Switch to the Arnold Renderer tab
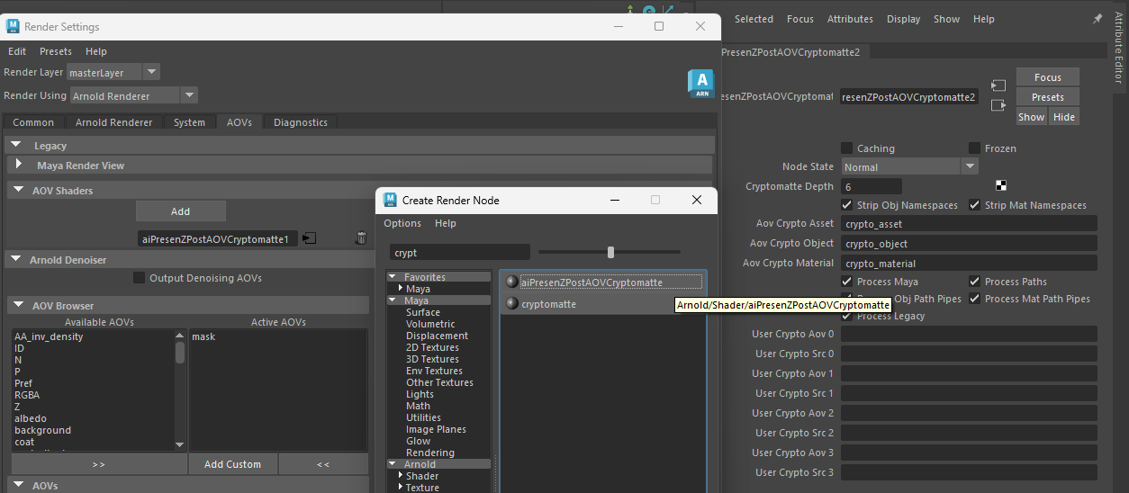1129x493 pixels. (x=113, y=122)
